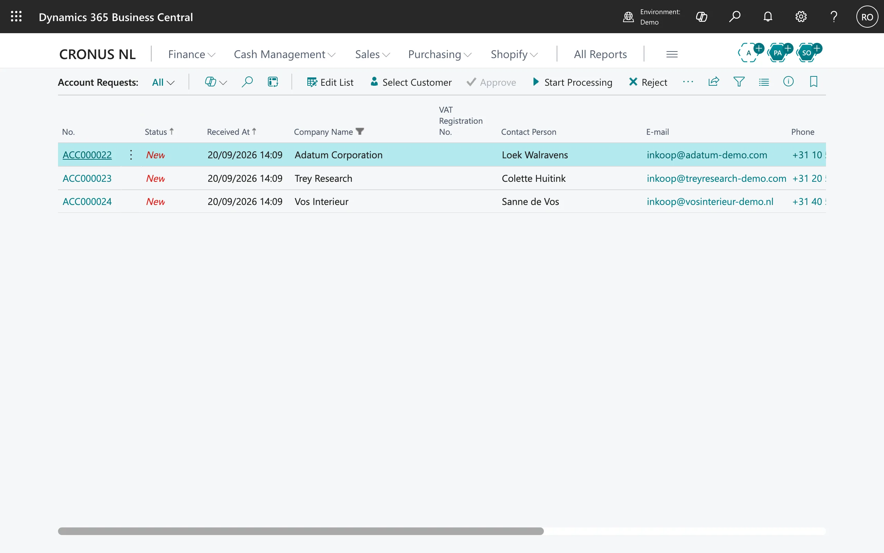
Task: Expand the Purchasing menu
Action: coord(440,54)
